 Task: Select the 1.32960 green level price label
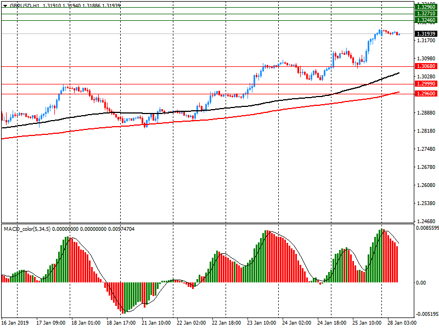pos(426,7)
